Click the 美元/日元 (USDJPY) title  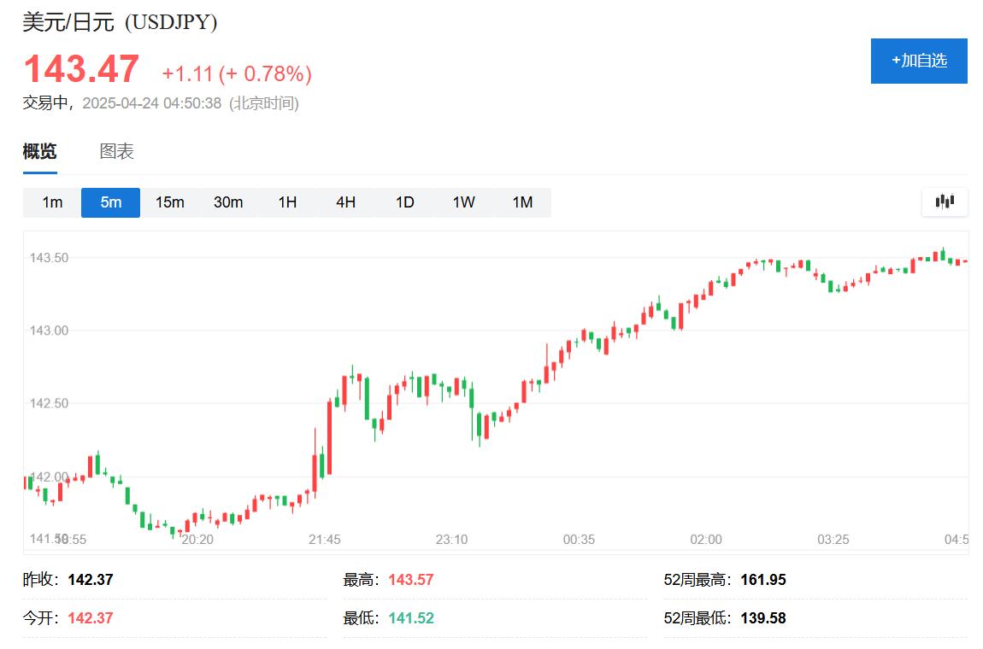tap(120, 22)
